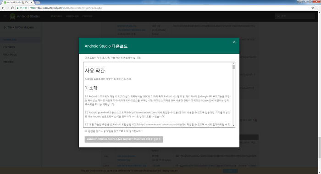The image size is (321, 174).
Task: Open FEATURES in the top navigation
Action: 57,16
